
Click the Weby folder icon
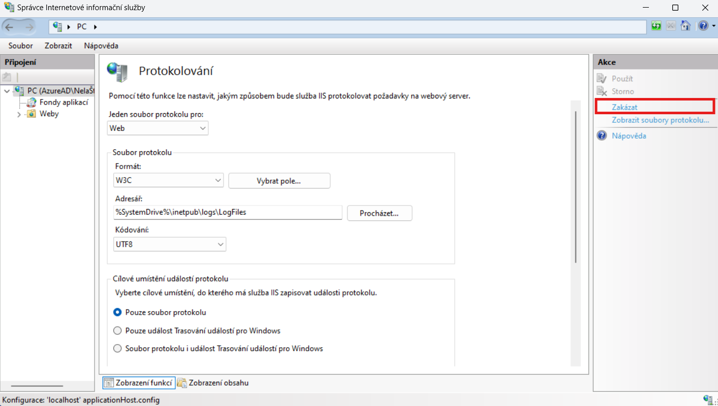[x=32, y=114]
